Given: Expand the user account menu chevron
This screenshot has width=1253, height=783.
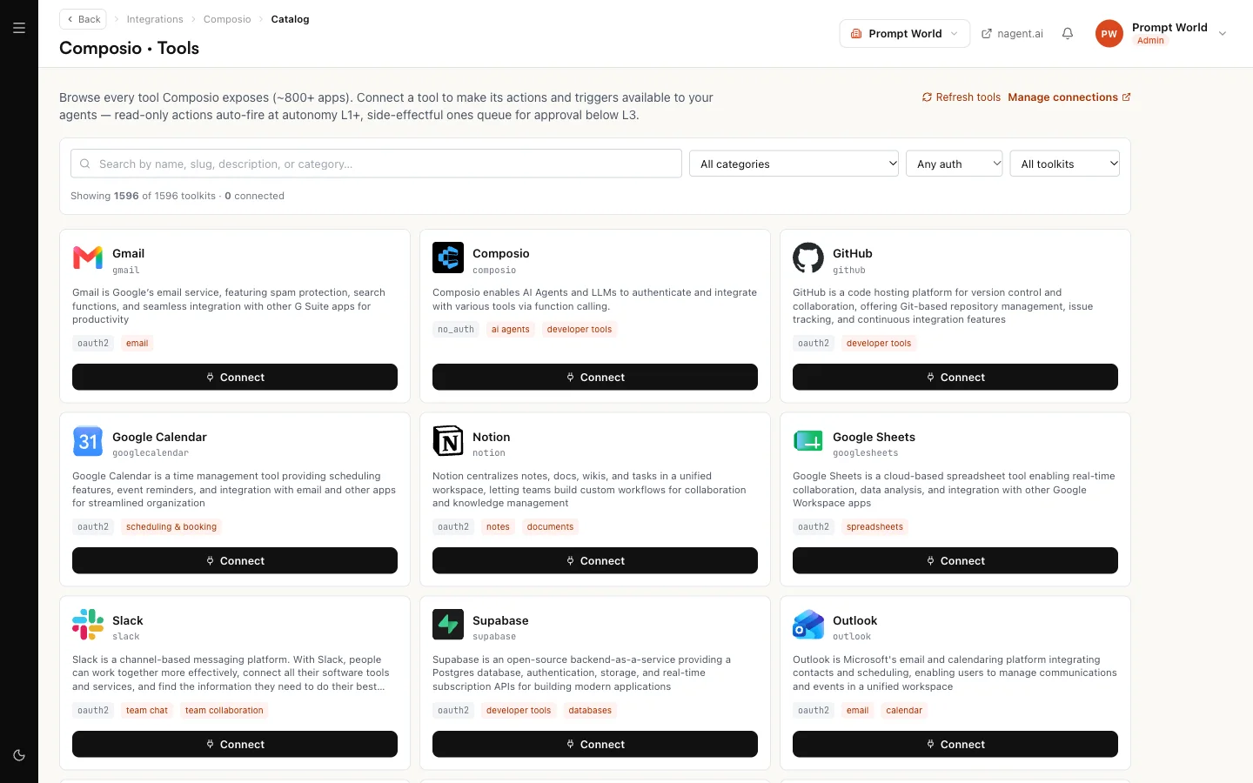Looking at the screenshot, I should (1223, 34).
